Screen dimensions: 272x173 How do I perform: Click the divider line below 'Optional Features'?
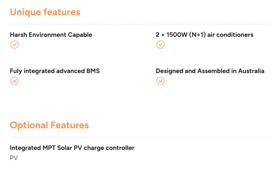(141, 137)
